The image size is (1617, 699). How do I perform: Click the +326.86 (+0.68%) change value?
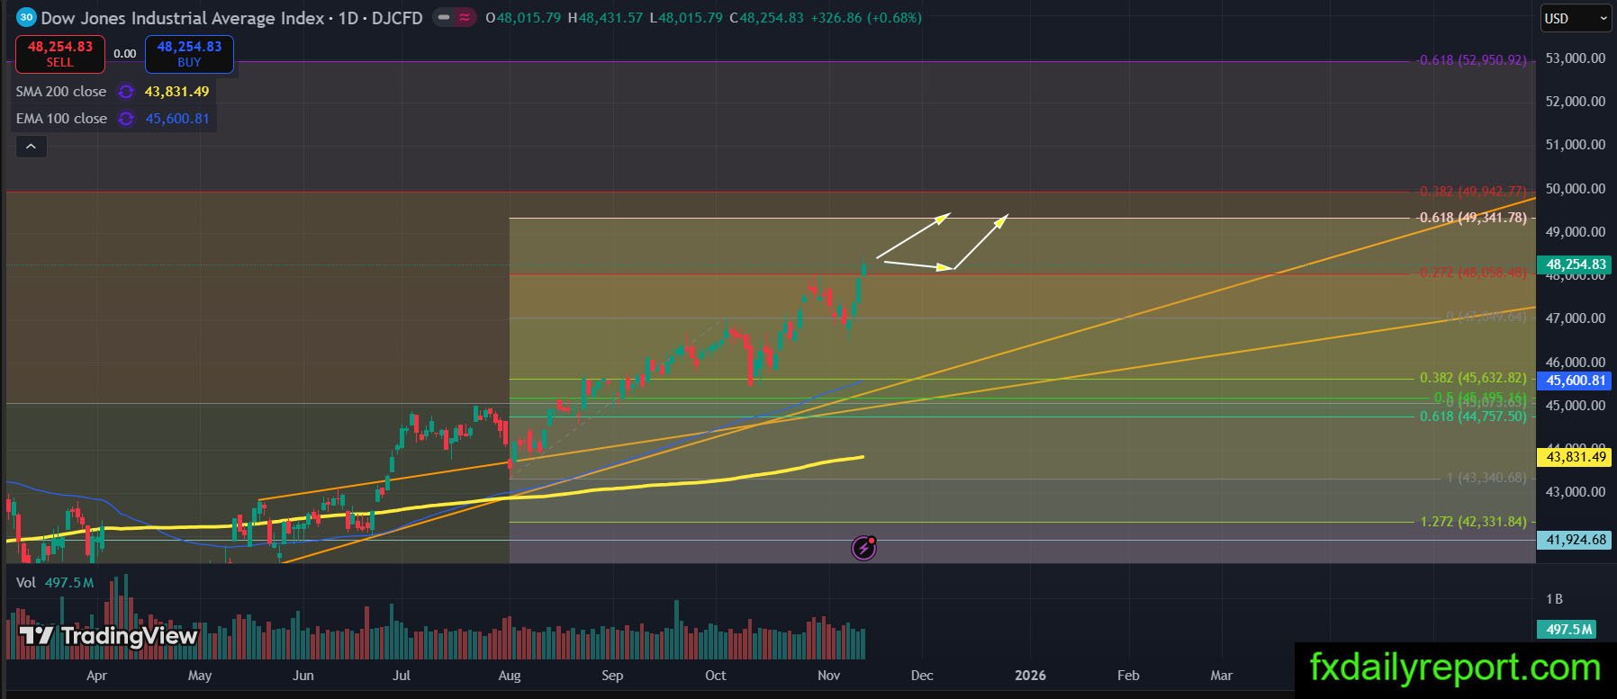[x=866, y=18]
